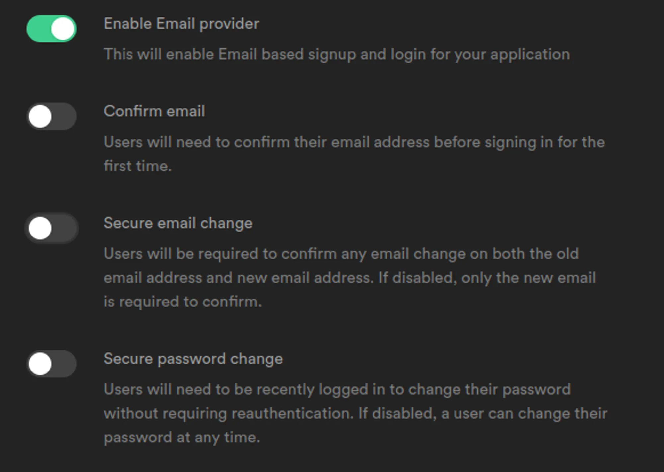664x472 pixels.
Task: Enable the Secure email change toggle
Action: pos(51,228)
